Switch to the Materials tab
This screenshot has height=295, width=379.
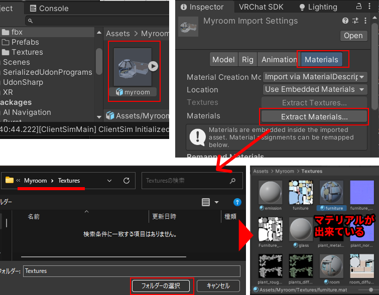pos(321,59)
